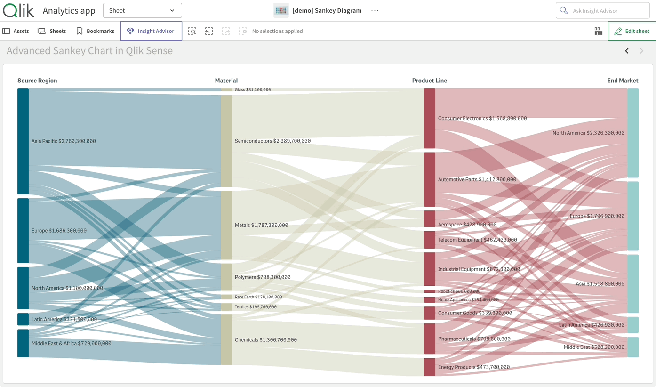The image size is (656, 387).
Task: Select the Automotive Parts $1,412,800,000 node
Action: [x=430, y=179]
